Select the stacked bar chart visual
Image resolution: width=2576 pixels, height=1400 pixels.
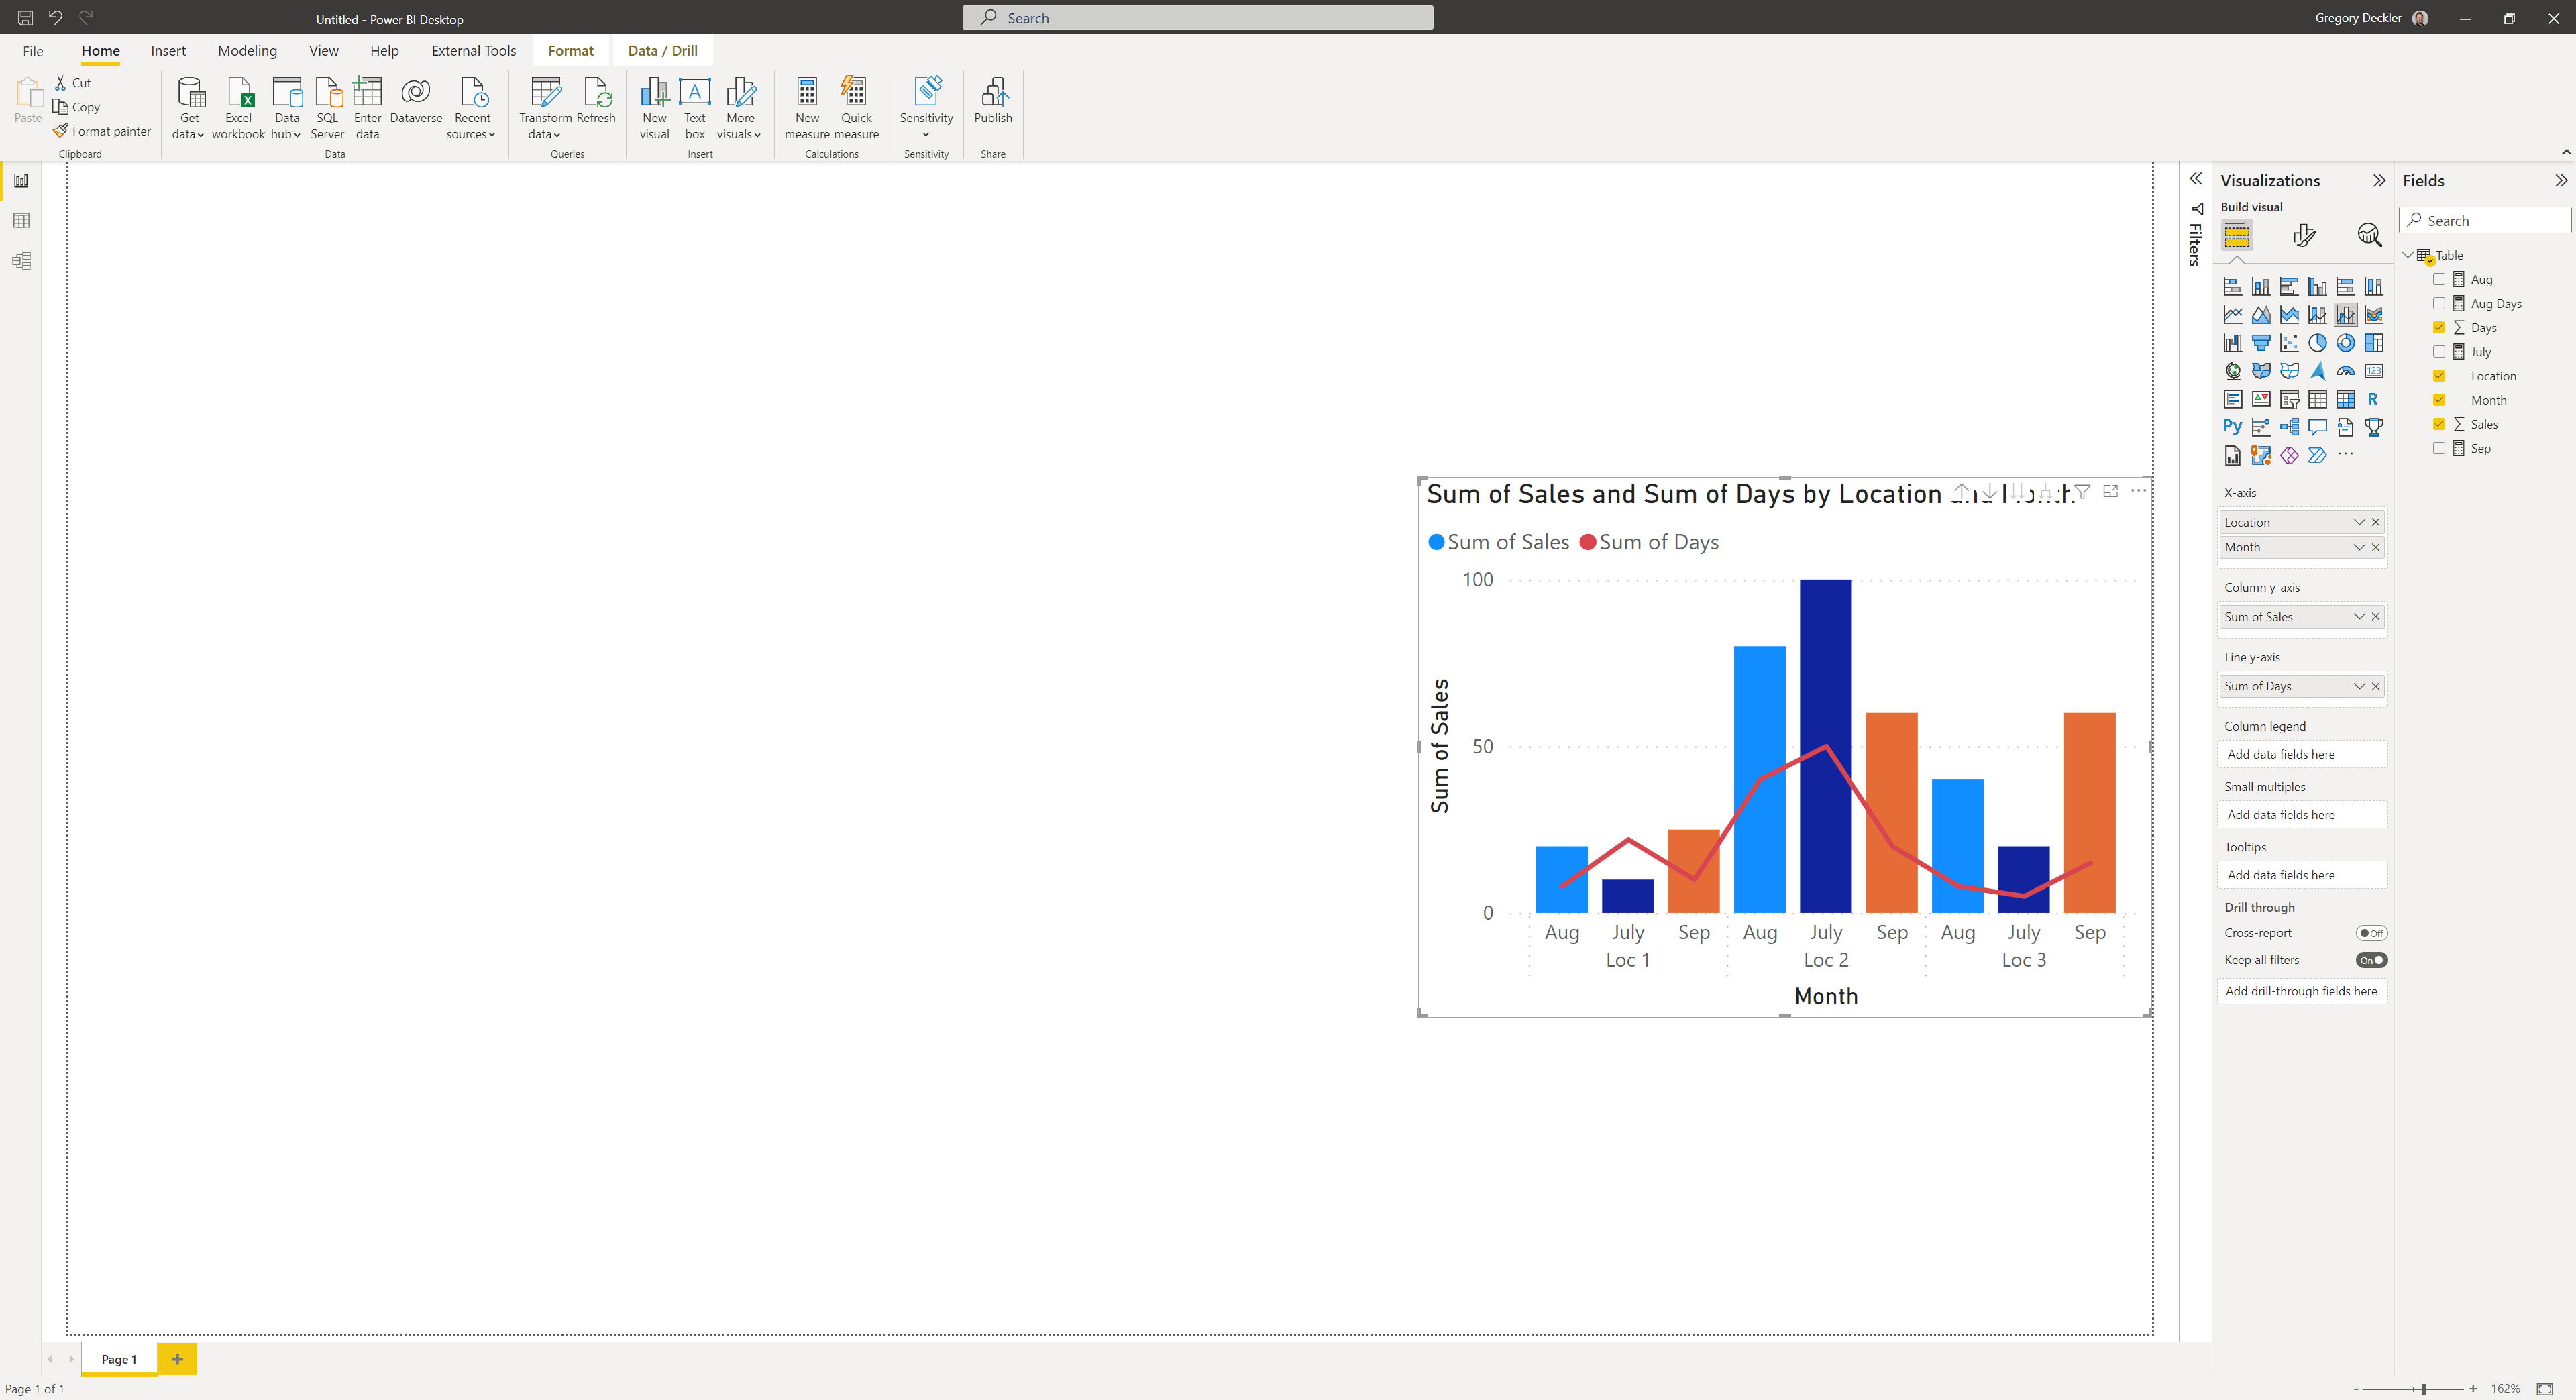2232,287
